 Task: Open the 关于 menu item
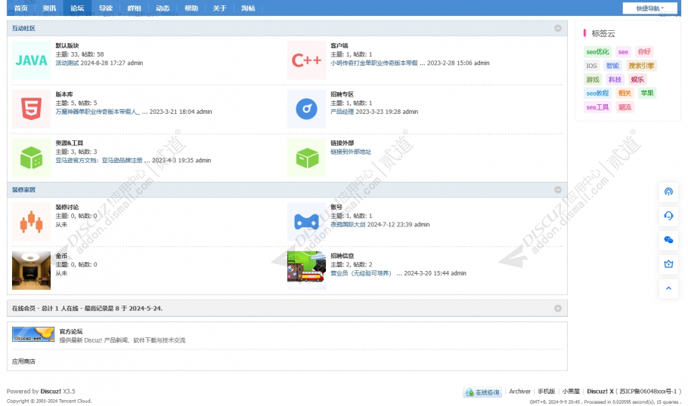tap(219, 8)
